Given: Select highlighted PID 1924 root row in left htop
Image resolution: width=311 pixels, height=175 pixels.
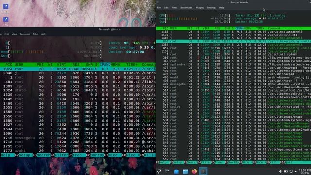Looking at the screenshot, I should 78,69.
